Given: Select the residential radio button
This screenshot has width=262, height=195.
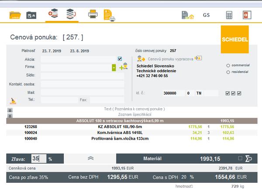Looking at the screenshot, I should coord(228,72).
